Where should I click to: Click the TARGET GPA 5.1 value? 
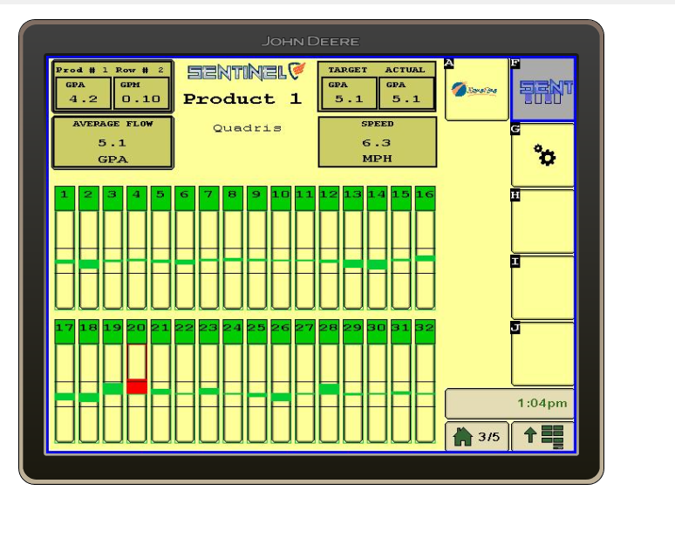tap(349, 93)
